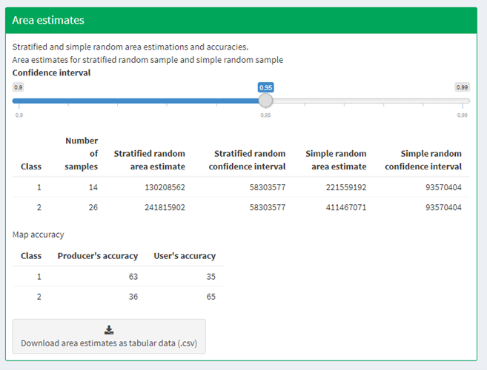Click the Map accuracy label
The image size is (487, 370).
click(x=39, y=235)
